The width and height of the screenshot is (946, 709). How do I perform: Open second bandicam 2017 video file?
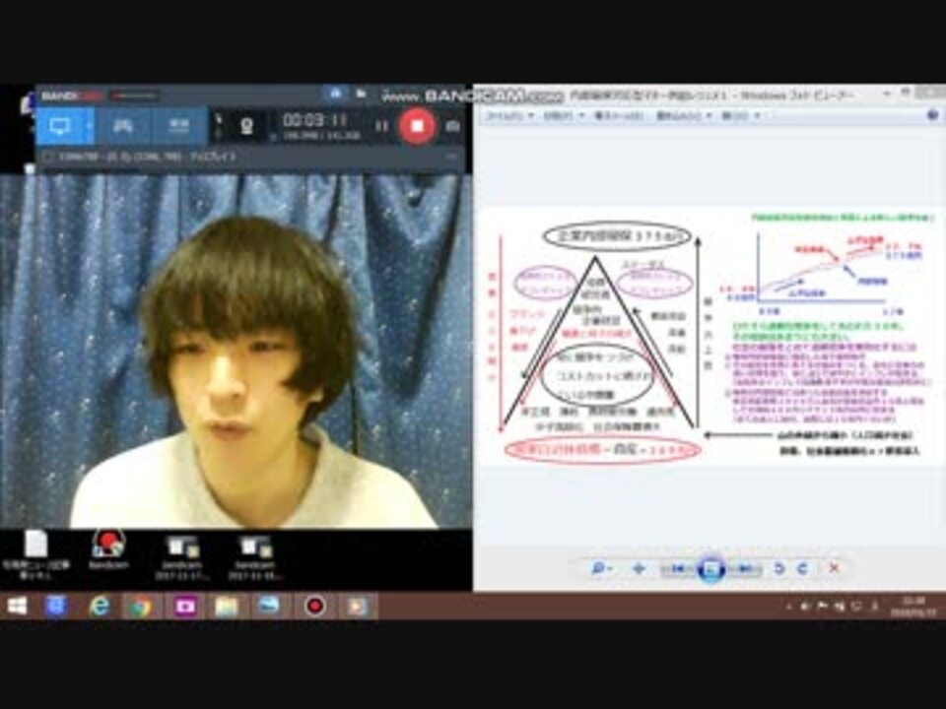pyautogui.click(x=255, y=557)
